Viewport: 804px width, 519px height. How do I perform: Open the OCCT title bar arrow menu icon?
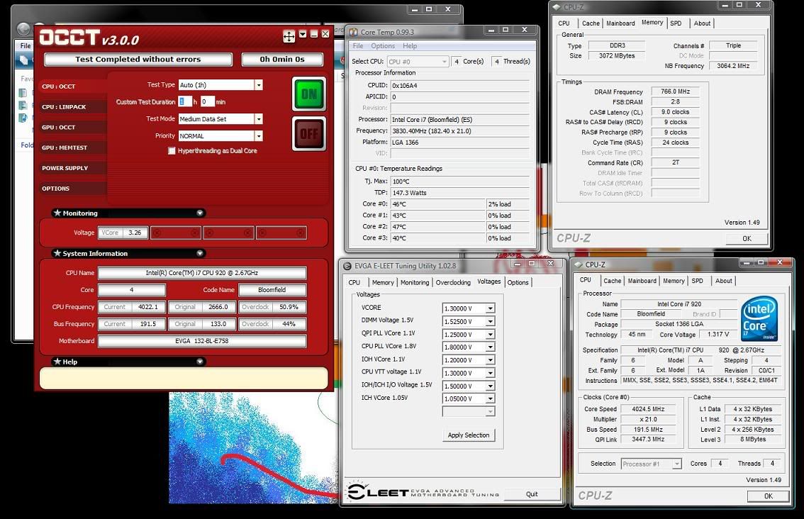pyautogui.click(x=303, y=34)
